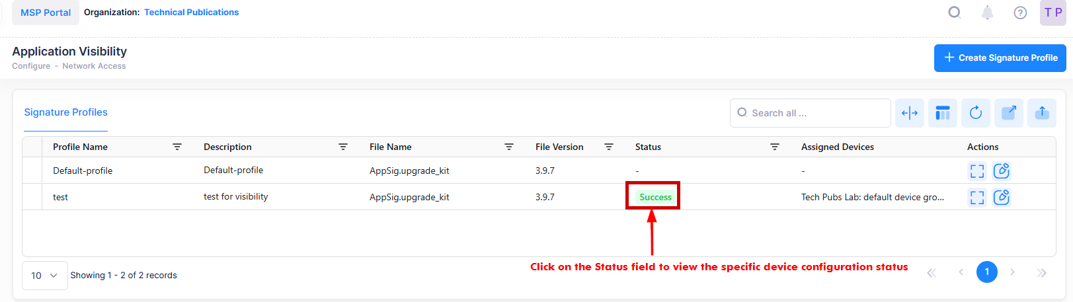Image resolution: width=1073 pixels, height=302 pixels.
Task: Open the notifications bell
Action: pos(987,13)
